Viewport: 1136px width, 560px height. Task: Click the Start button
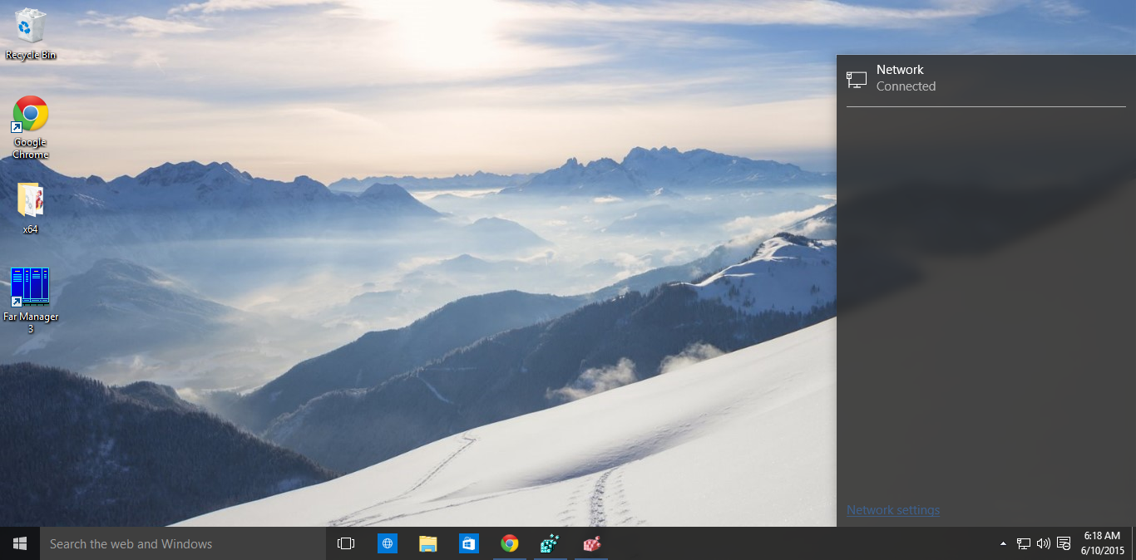tap(19, 543)
